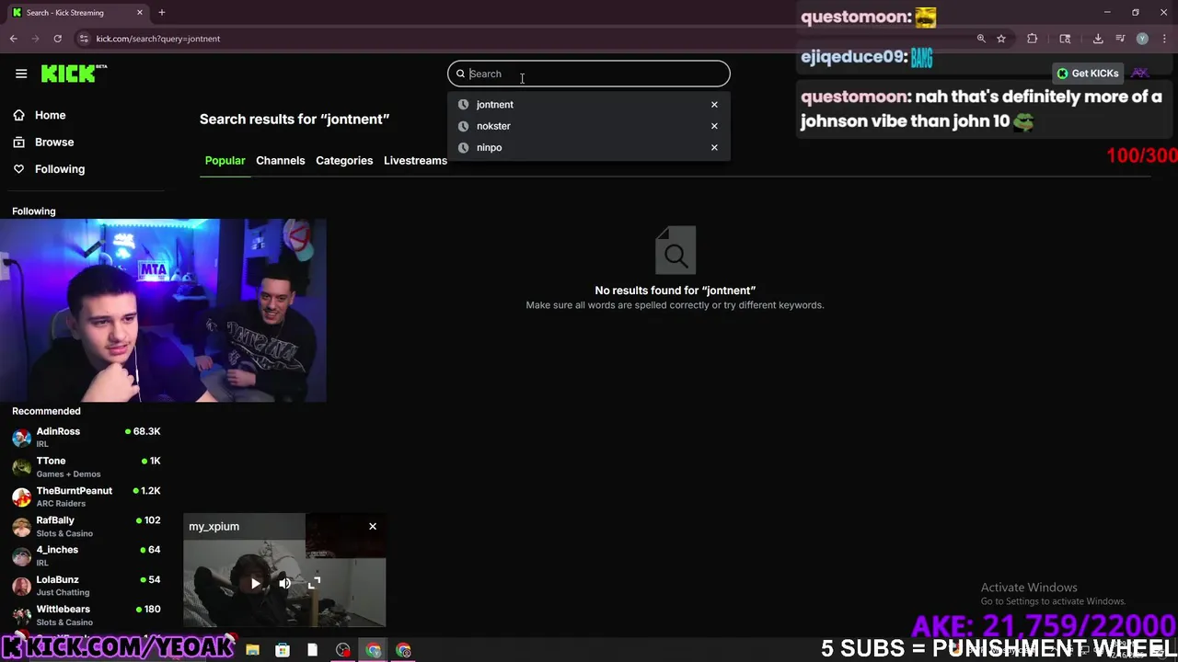Go to Home in sidebar
Viewport: 1178px width, 662px height.
[x=51, y=115]
